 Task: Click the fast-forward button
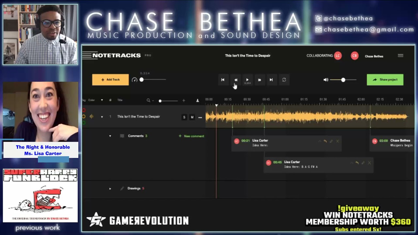point(259,80)
